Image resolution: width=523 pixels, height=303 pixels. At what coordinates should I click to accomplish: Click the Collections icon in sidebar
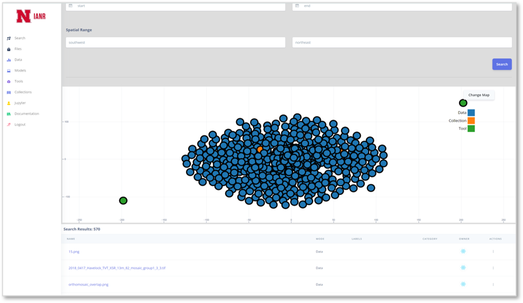coord(9,92)
